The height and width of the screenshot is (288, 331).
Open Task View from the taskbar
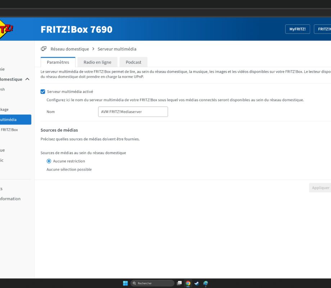(179, 283)
